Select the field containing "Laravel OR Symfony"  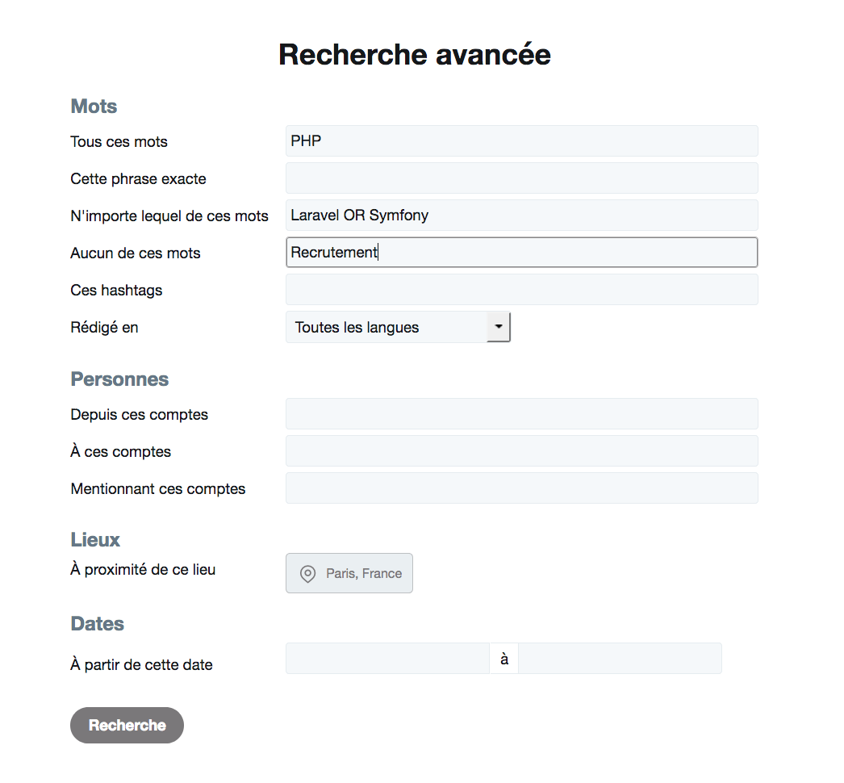click(x=521, y=216)
